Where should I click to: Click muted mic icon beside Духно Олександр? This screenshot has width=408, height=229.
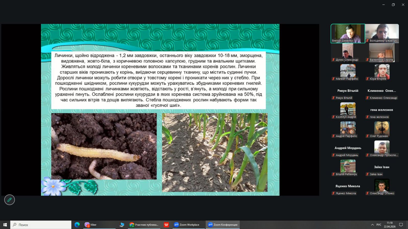tap(333, 60)
